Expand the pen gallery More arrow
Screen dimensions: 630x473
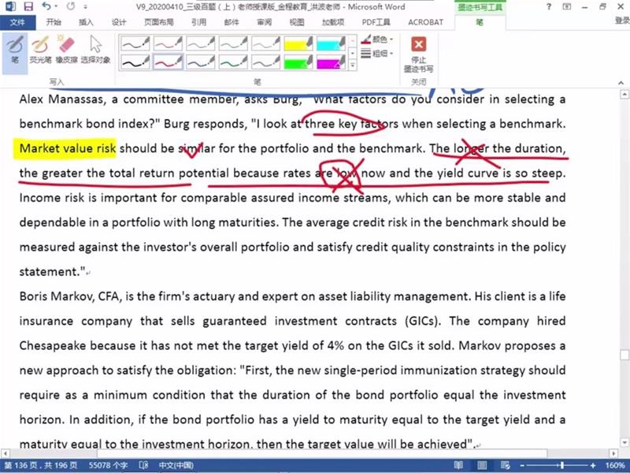[352, 65]
